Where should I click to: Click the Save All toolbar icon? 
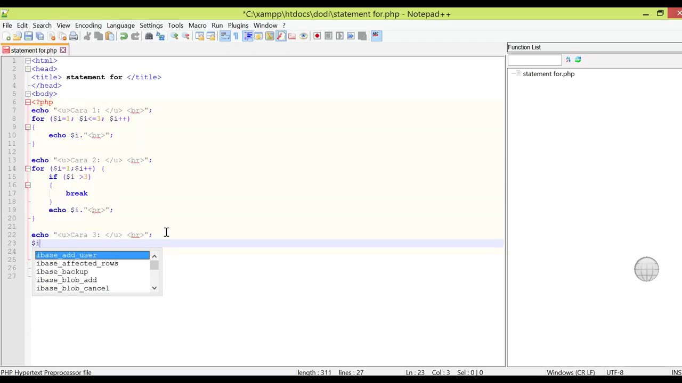pyautogui.click(x=40, y=36)
